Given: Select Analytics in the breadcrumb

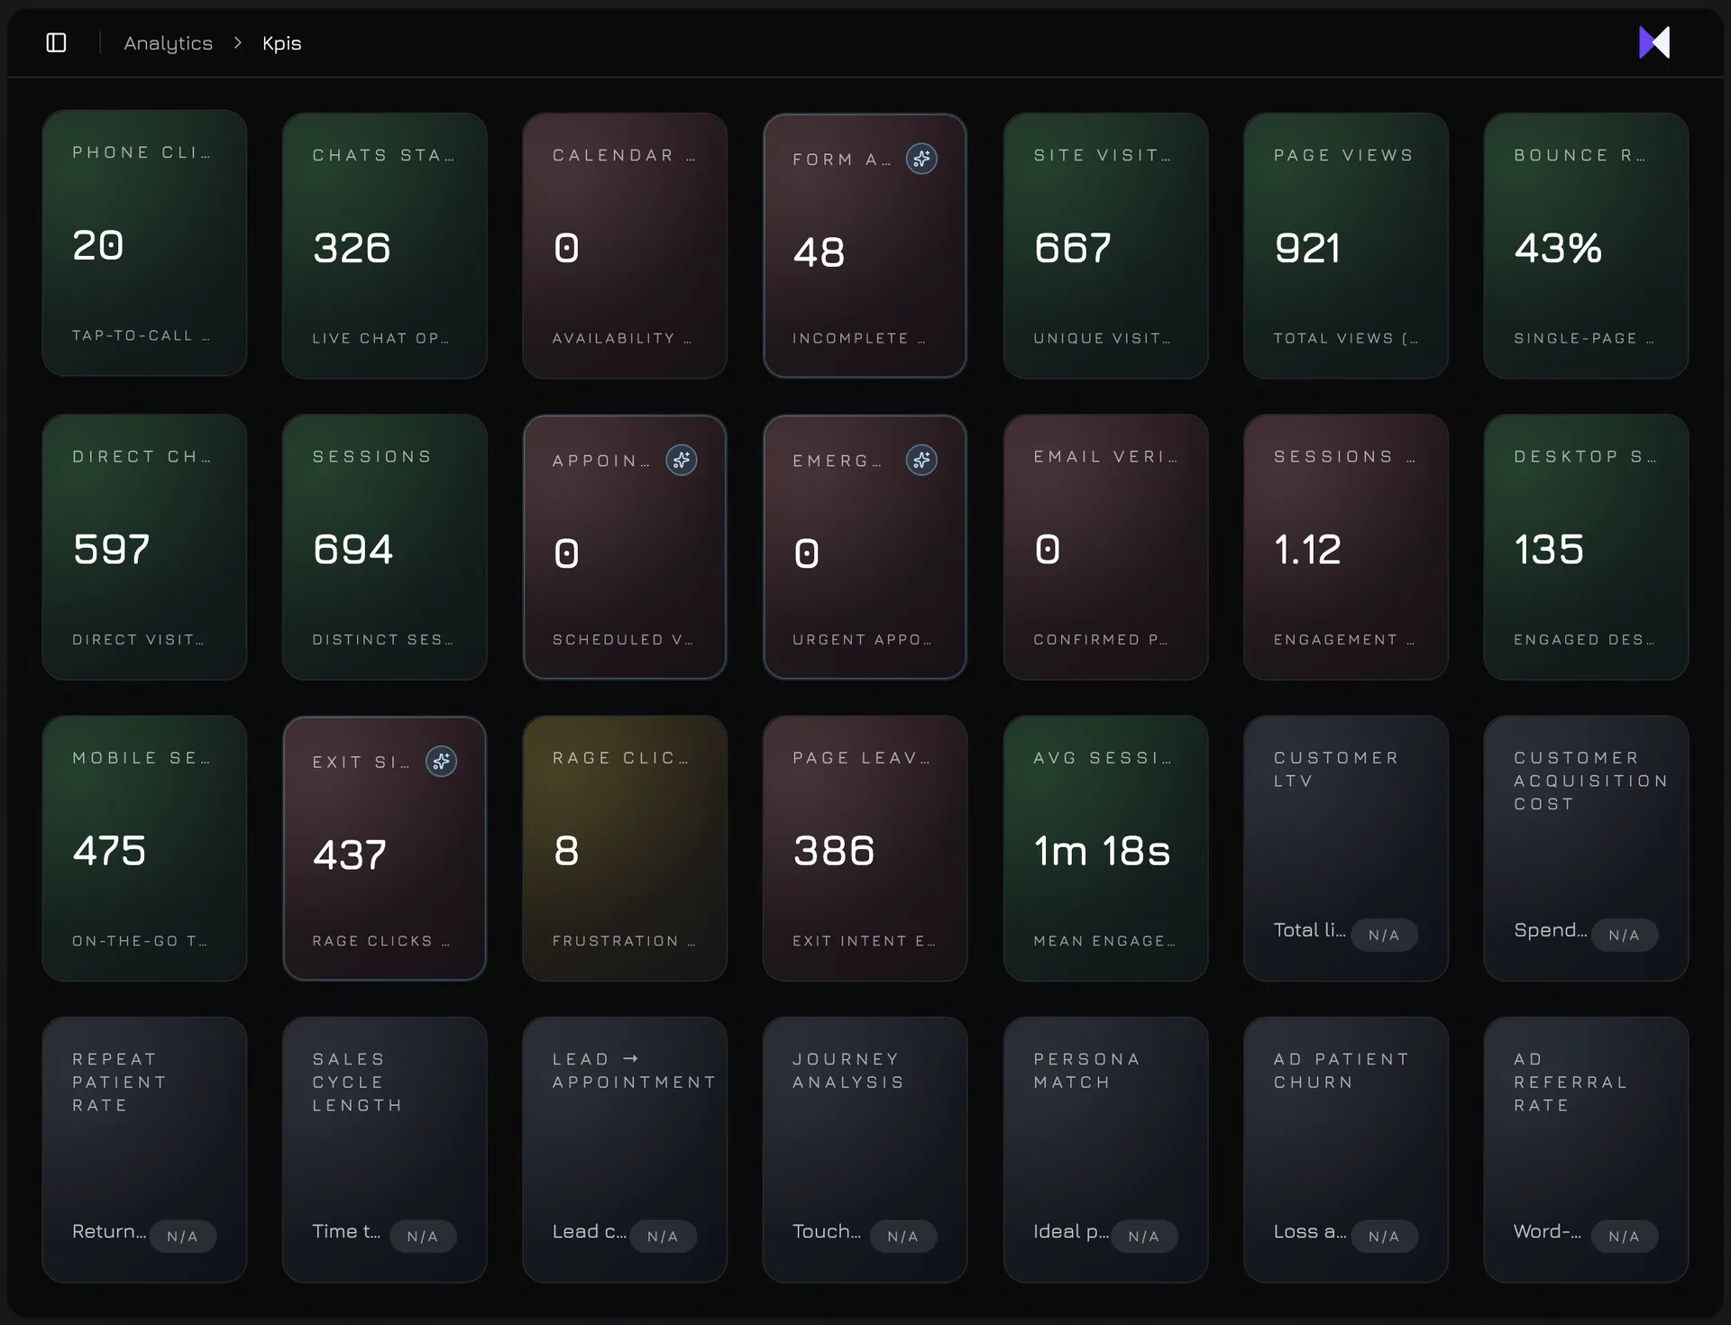Looking at the screenshot, I should point(168,42).
